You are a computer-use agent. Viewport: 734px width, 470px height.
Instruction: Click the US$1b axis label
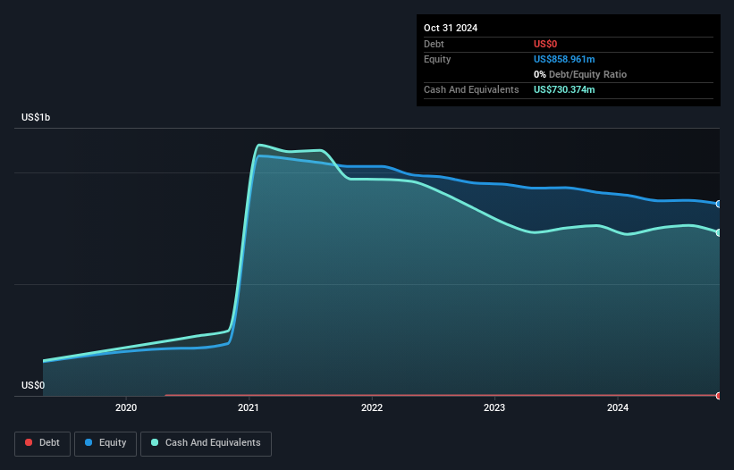pos(36,117)
